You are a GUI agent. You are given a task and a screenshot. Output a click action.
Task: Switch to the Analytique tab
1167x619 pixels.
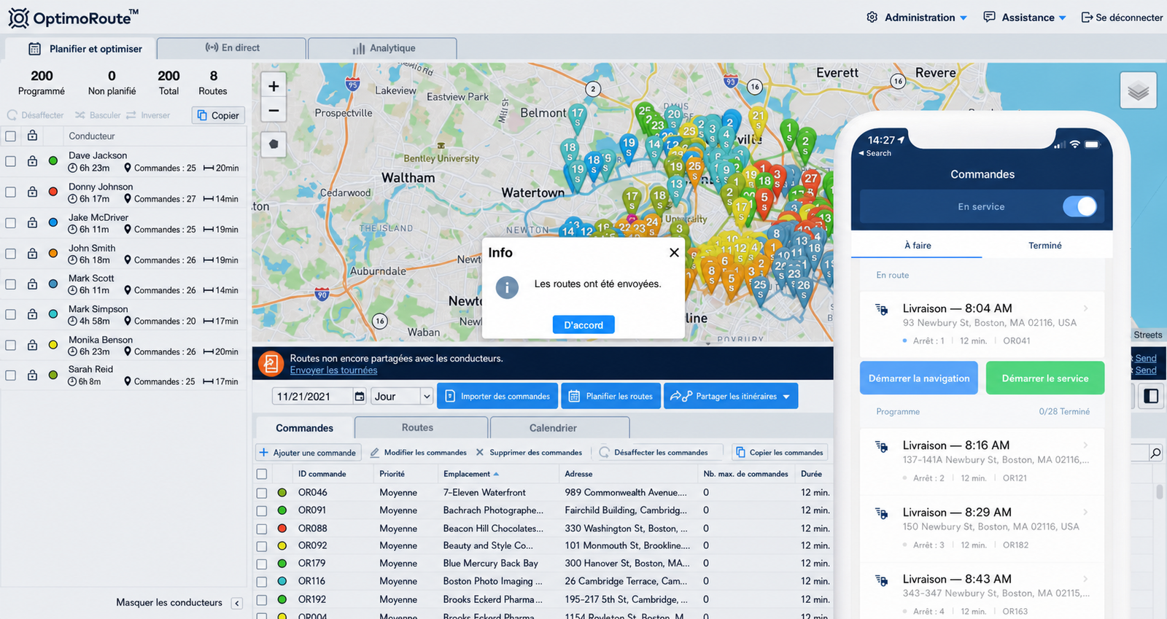384,48
